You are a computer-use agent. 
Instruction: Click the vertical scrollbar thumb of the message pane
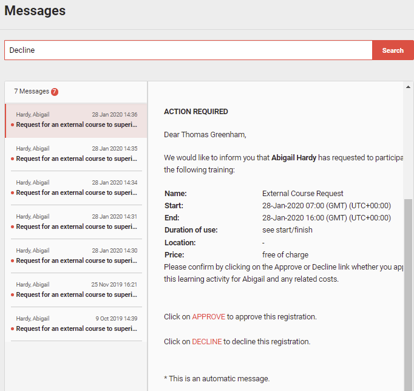click(x=409, y=291)
